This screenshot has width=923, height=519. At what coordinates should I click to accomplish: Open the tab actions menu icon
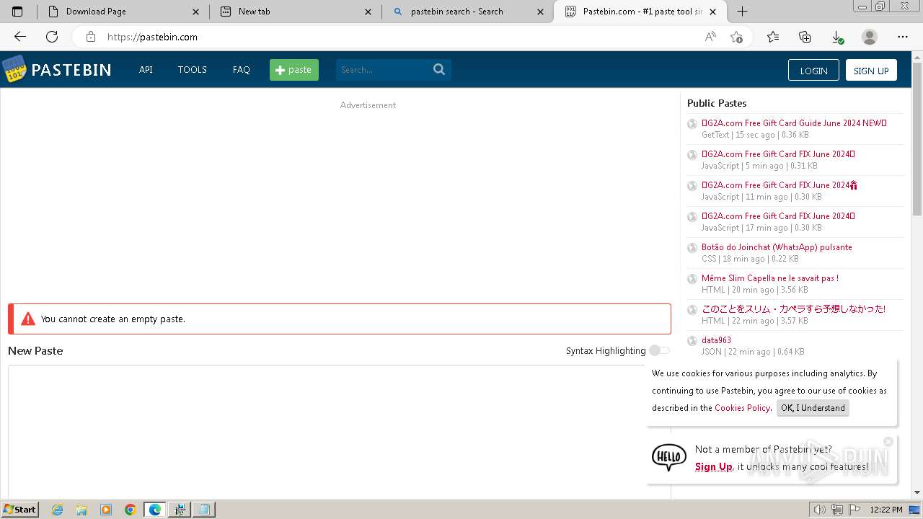(17, 12)
